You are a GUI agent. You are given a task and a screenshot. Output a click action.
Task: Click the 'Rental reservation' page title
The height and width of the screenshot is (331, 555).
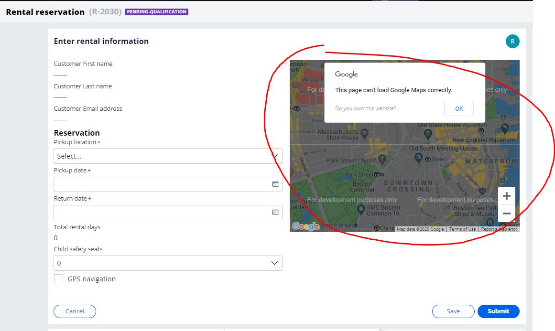[x=45, y=11]
